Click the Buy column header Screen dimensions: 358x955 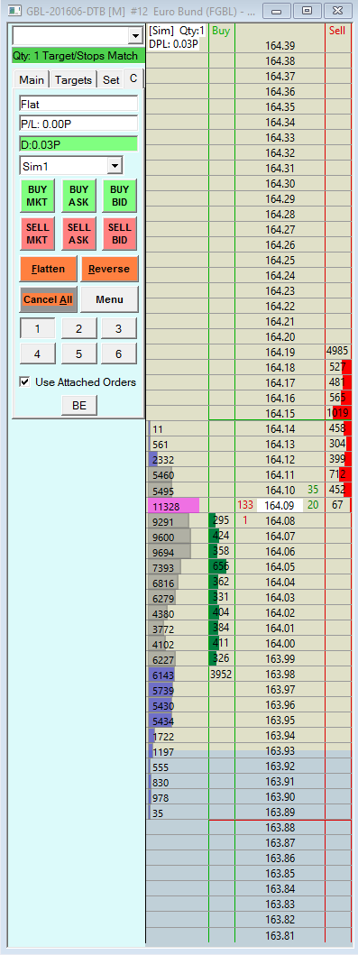click(x=222, y=31)
